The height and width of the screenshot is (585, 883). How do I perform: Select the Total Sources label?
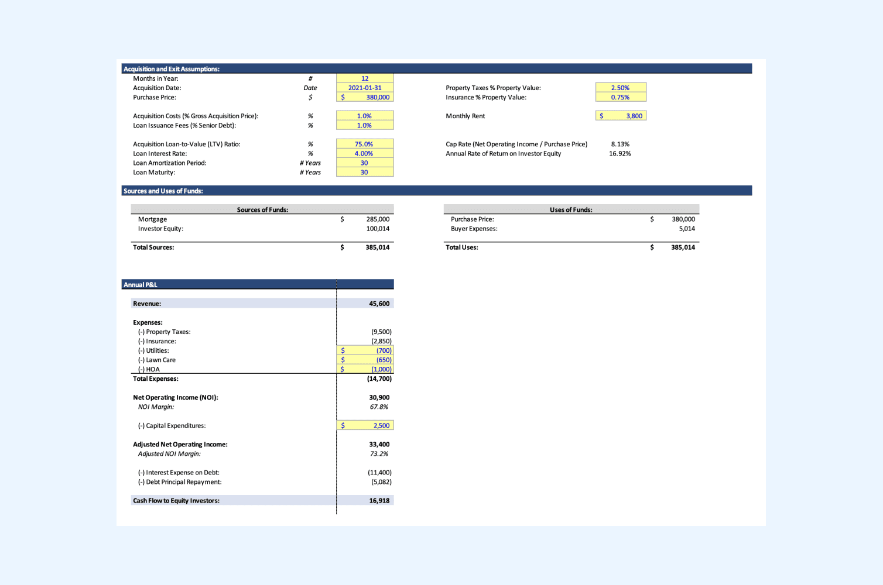coord(153,247)
